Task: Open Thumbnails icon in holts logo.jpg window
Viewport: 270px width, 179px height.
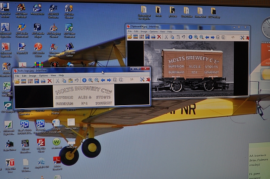Action: click(30, 81)
